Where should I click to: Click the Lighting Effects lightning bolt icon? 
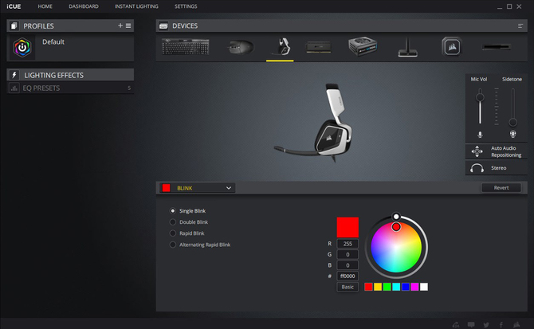(14, 75)
